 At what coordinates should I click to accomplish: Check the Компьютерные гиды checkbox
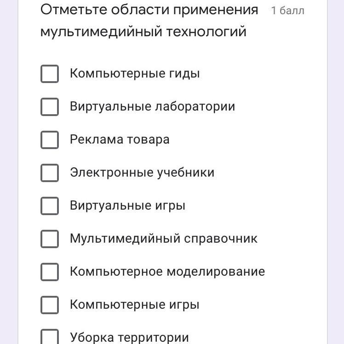[50, 74]
